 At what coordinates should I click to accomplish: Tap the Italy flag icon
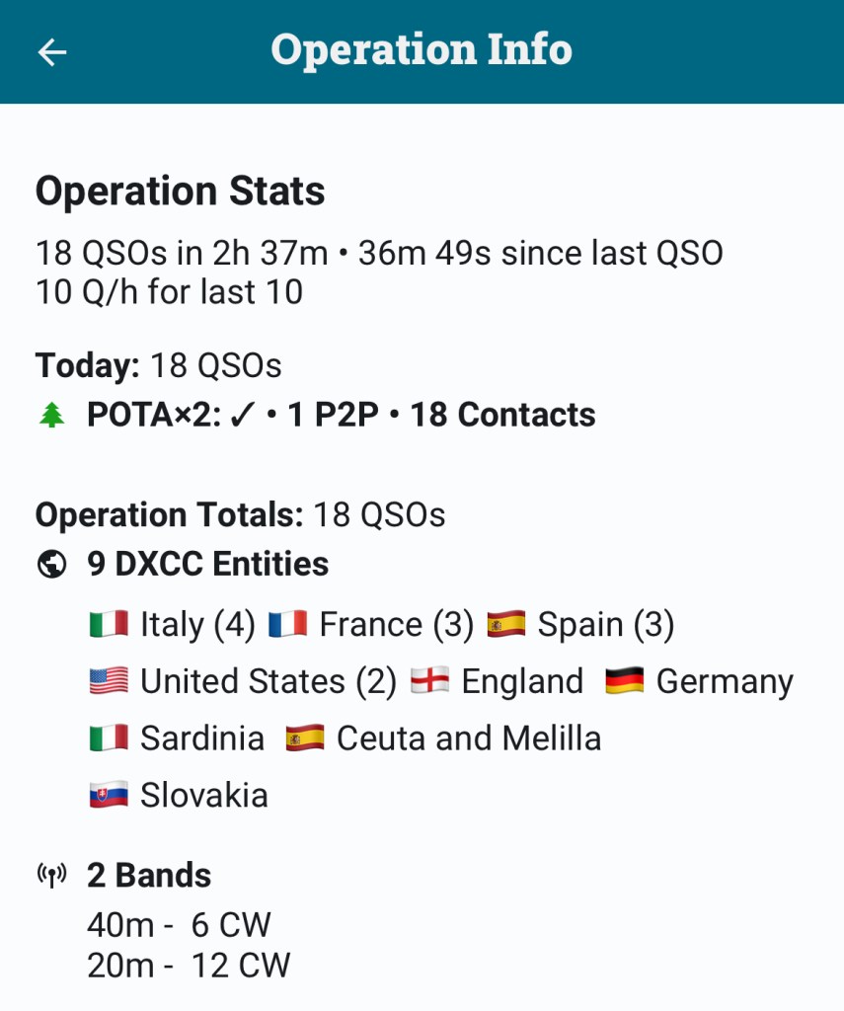click(109, 625)
